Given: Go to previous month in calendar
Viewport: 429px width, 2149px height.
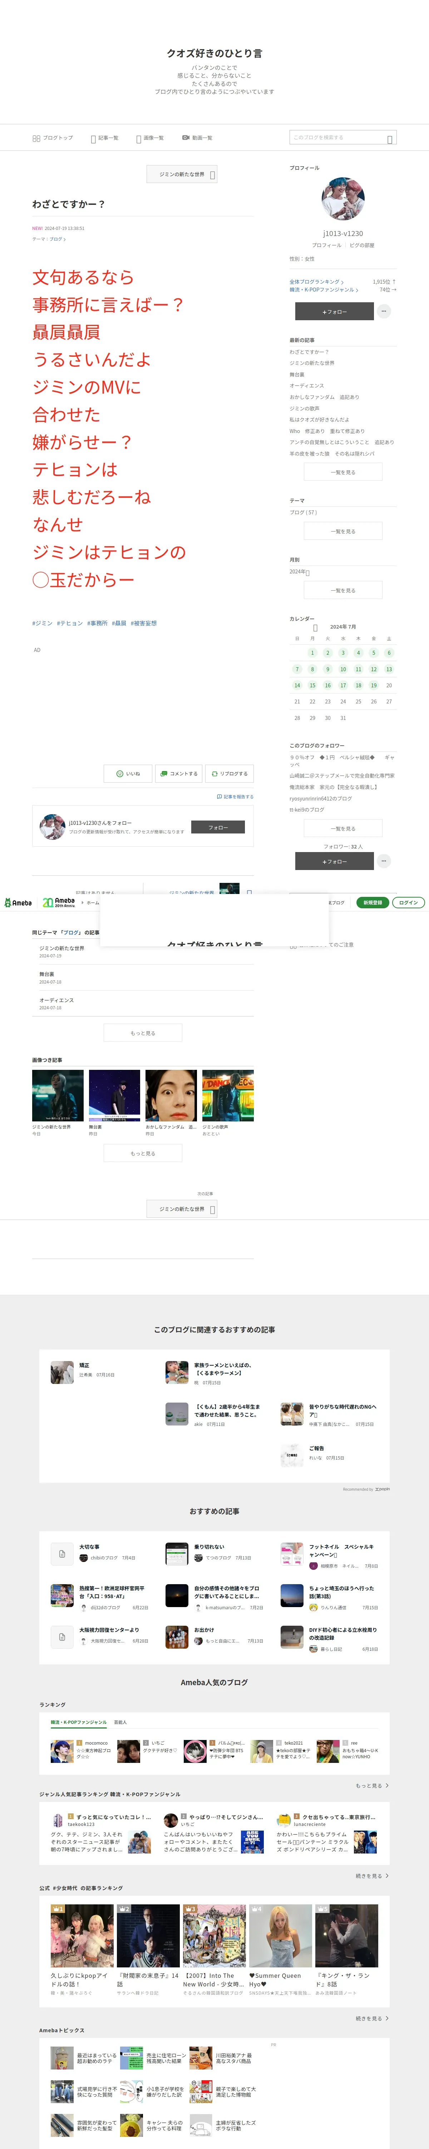Looking at the screenshot, I should (x=315, y=628).
